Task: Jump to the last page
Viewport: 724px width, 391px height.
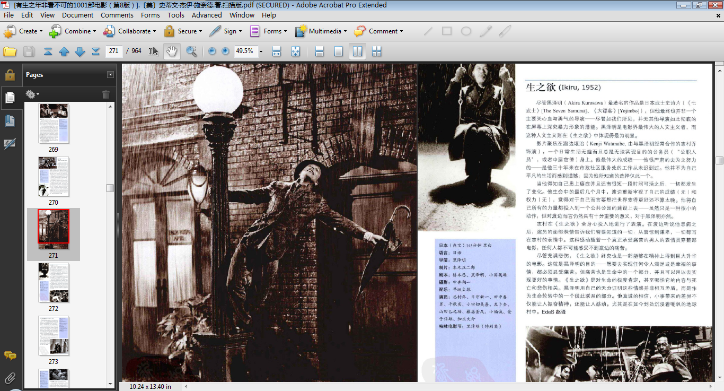Action: (96, 51)
